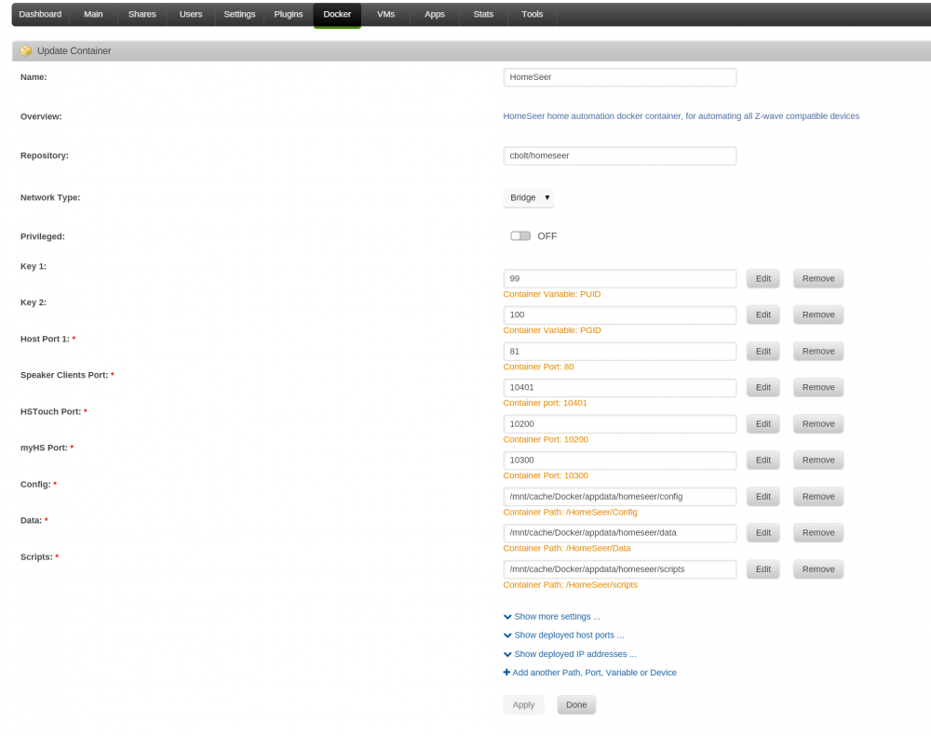
Task: Remove the Scripts path
Action: tap(818, 569)
